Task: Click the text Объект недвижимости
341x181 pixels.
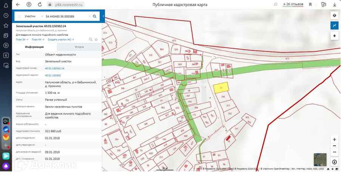Action: tap(60, 55)
